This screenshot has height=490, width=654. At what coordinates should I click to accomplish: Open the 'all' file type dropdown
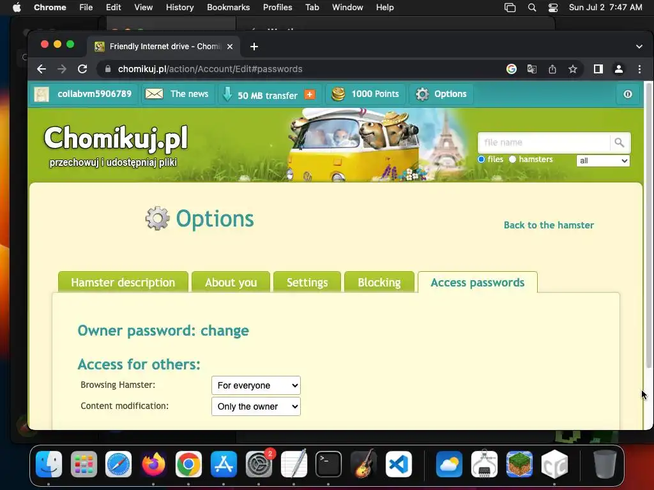tap(603, 161)
